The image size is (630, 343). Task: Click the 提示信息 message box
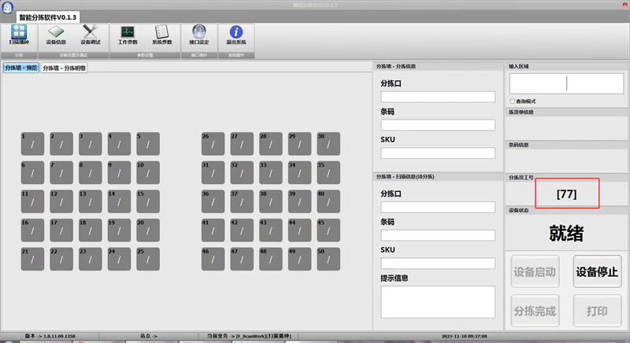438,302
